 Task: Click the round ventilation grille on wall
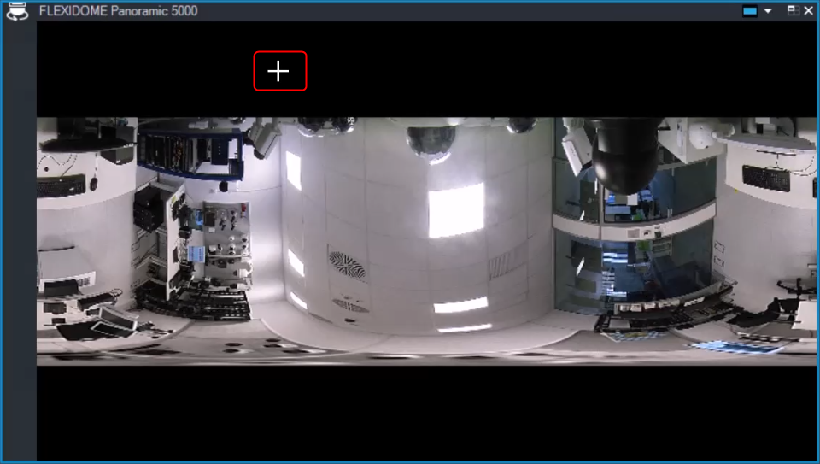(x=347, y=264)
